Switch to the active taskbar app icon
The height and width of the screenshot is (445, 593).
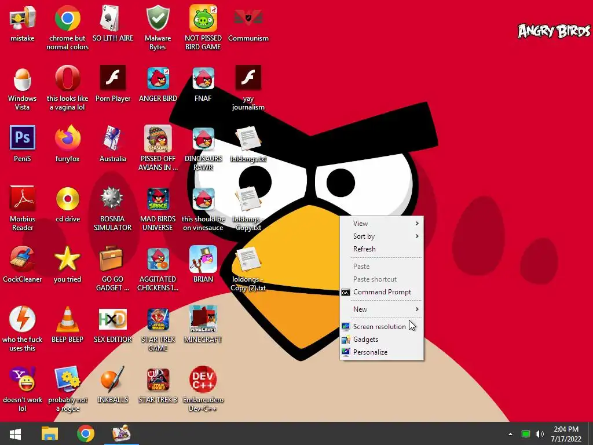(122, 433)
